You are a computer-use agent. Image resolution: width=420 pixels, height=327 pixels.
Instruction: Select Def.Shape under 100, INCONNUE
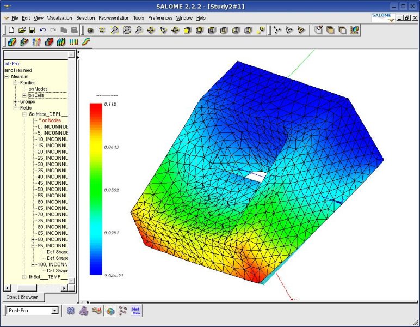[x=57, y=271]
